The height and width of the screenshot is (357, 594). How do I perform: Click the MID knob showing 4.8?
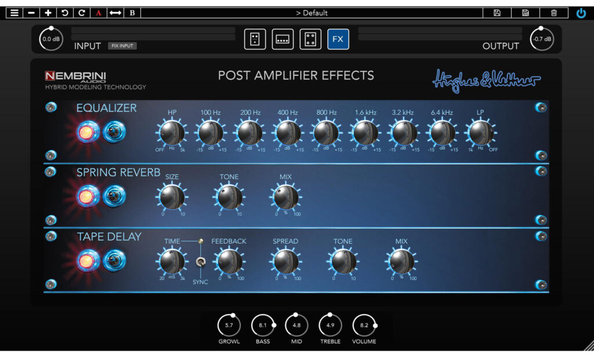point(296,325)
